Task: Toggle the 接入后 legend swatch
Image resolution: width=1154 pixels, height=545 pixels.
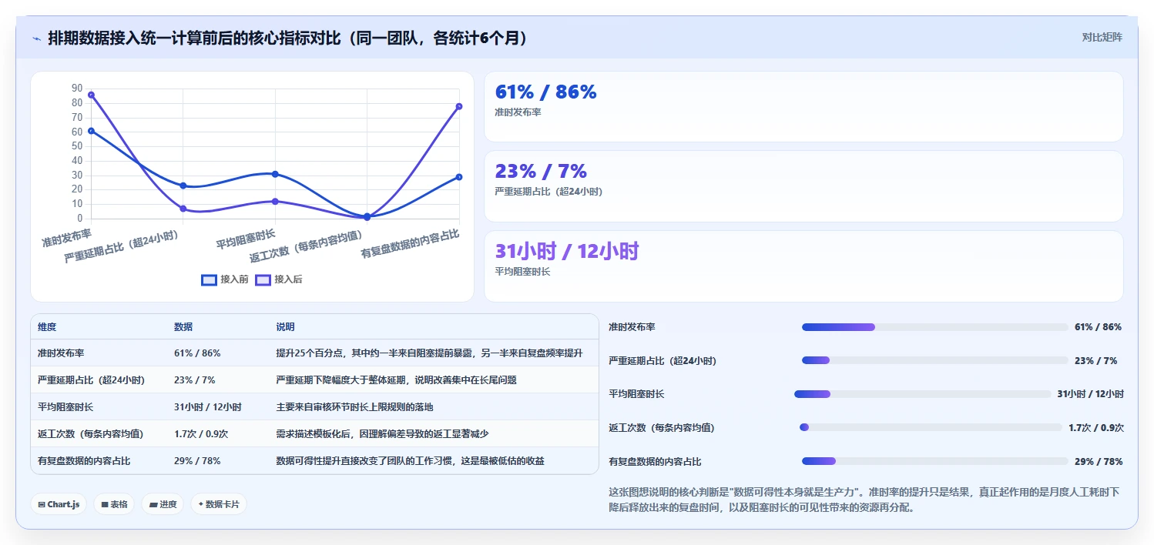Action: [263, 279]
